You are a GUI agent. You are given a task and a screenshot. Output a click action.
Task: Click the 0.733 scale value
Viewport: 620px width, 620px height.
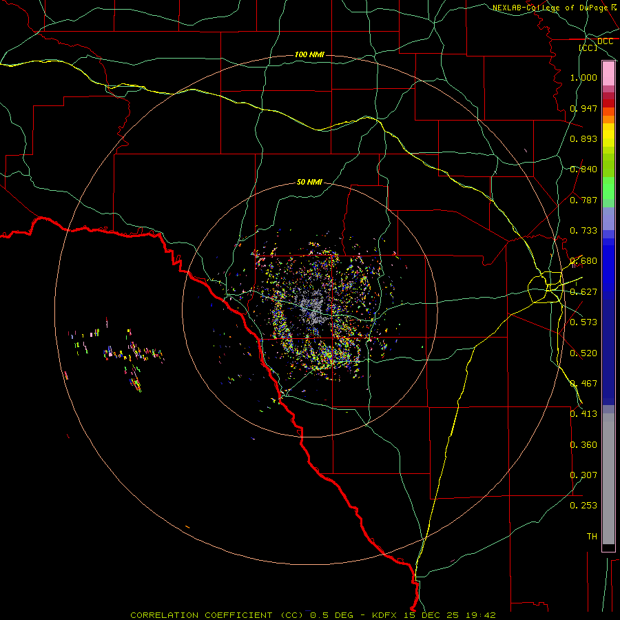583,231
